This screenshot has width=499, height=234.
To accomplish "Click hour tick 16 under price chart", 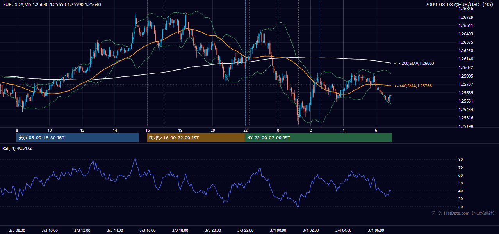I will (147, 130).
